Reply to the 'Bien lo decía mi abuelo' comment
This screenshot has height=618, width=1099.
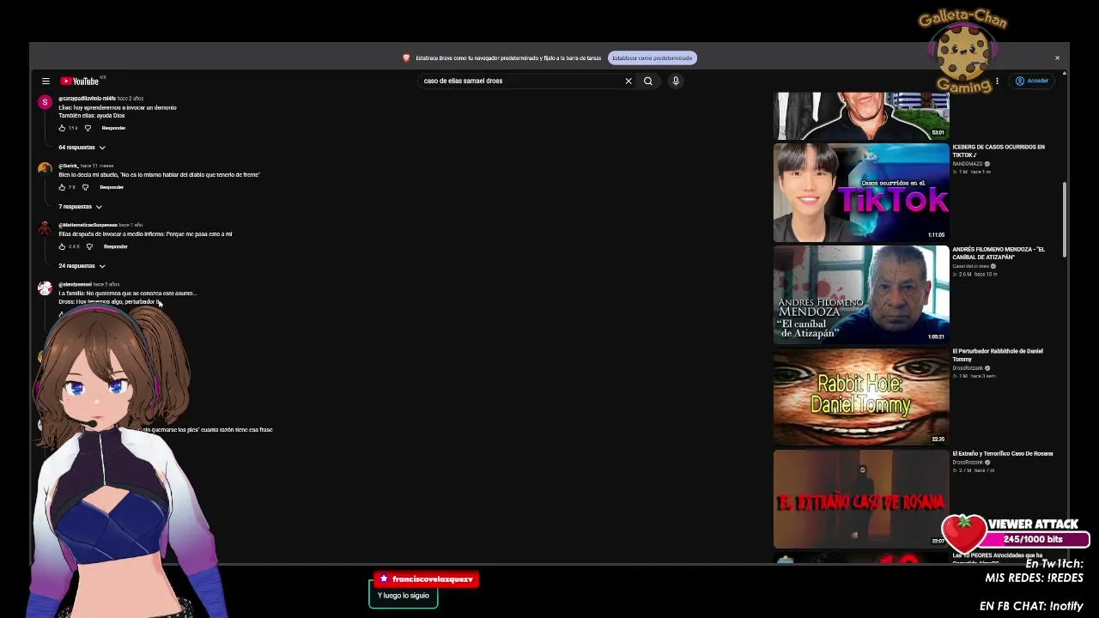pyautogui.click(x=112, y=187)
